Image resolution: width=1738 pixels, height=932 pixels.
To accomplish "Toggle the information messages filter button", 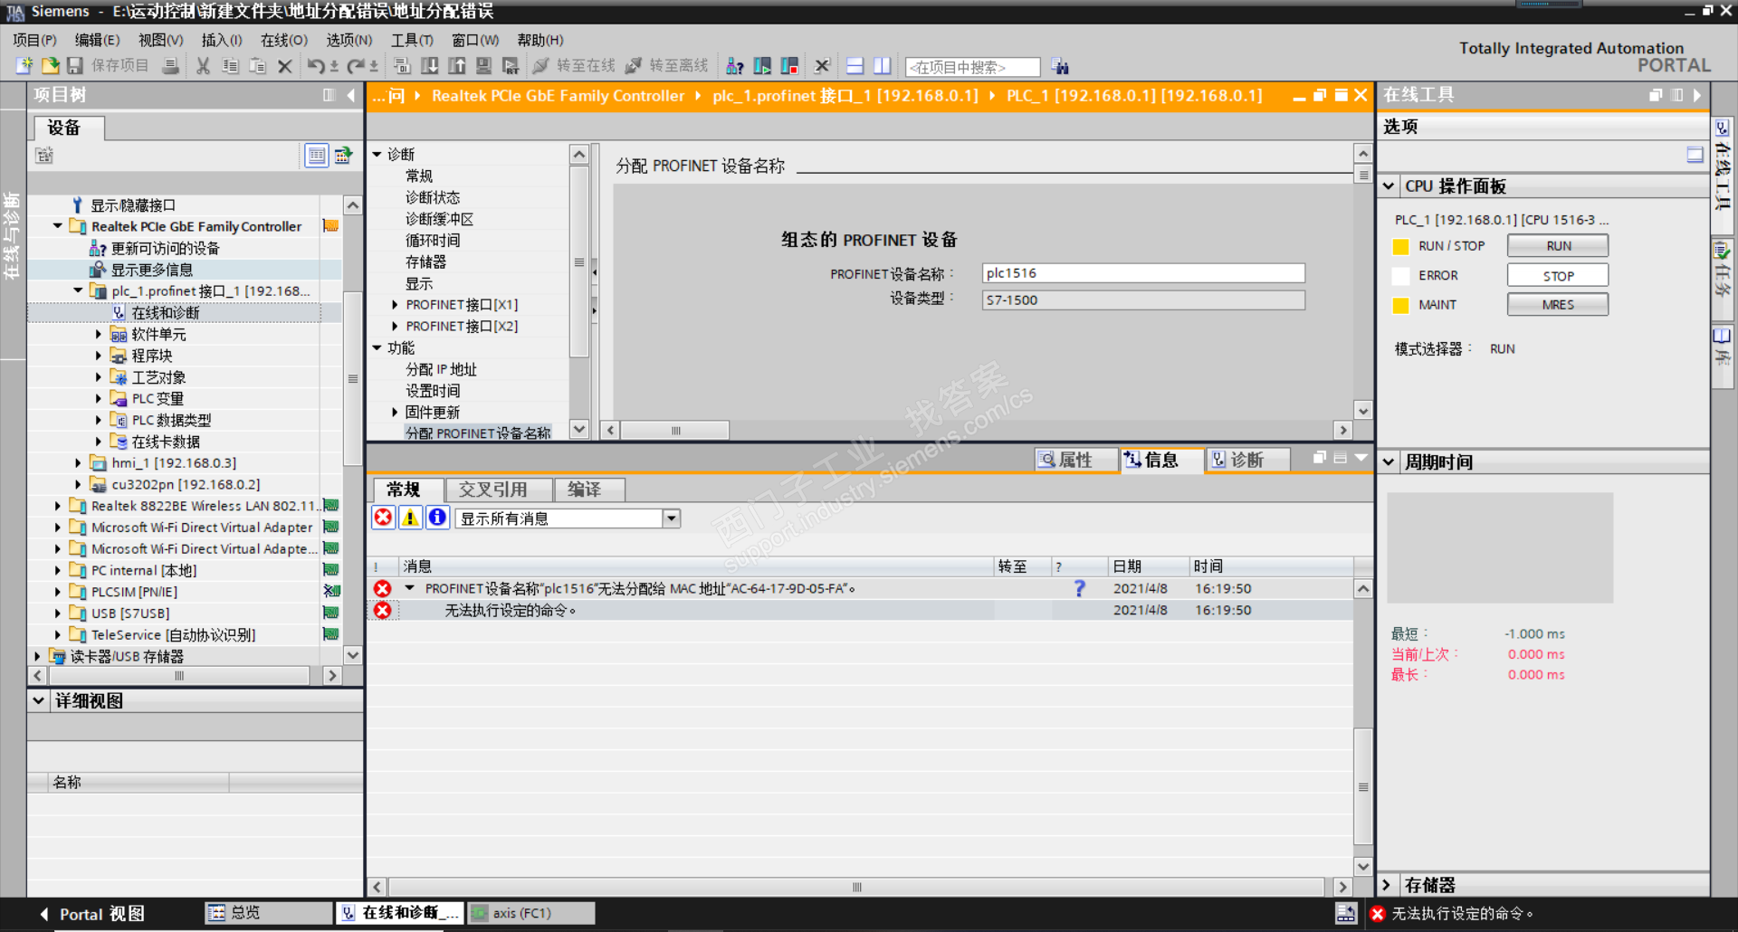I will (x=437, y=518).
